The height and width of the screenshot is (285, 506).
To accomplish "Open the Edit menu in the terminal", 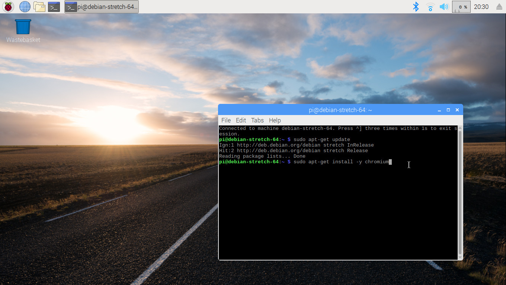I will pos(241,120).
